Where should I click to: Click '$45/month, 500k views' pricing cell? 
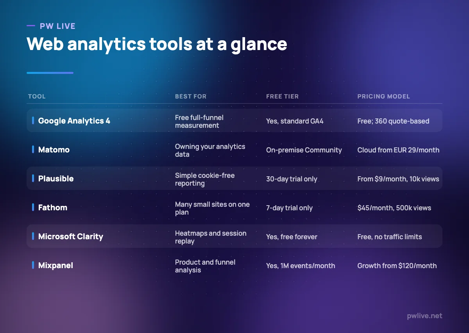tap(394, 208)
